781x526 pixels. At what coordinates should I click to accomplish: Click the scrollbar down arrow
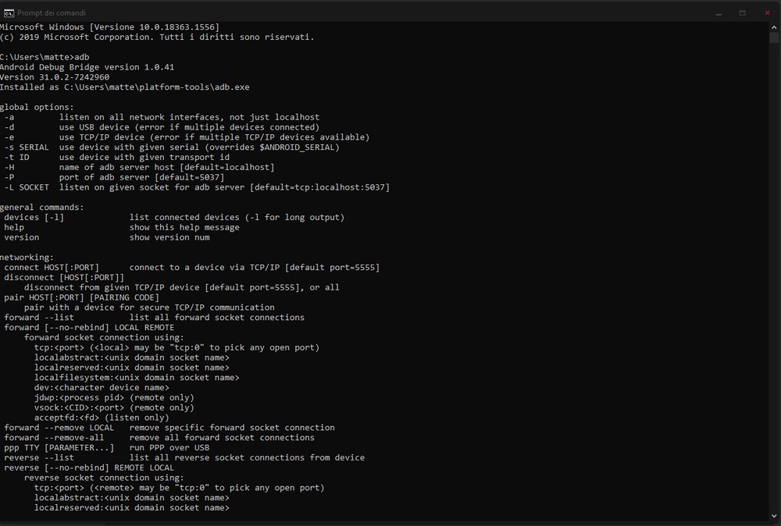(x=774, y=516)
